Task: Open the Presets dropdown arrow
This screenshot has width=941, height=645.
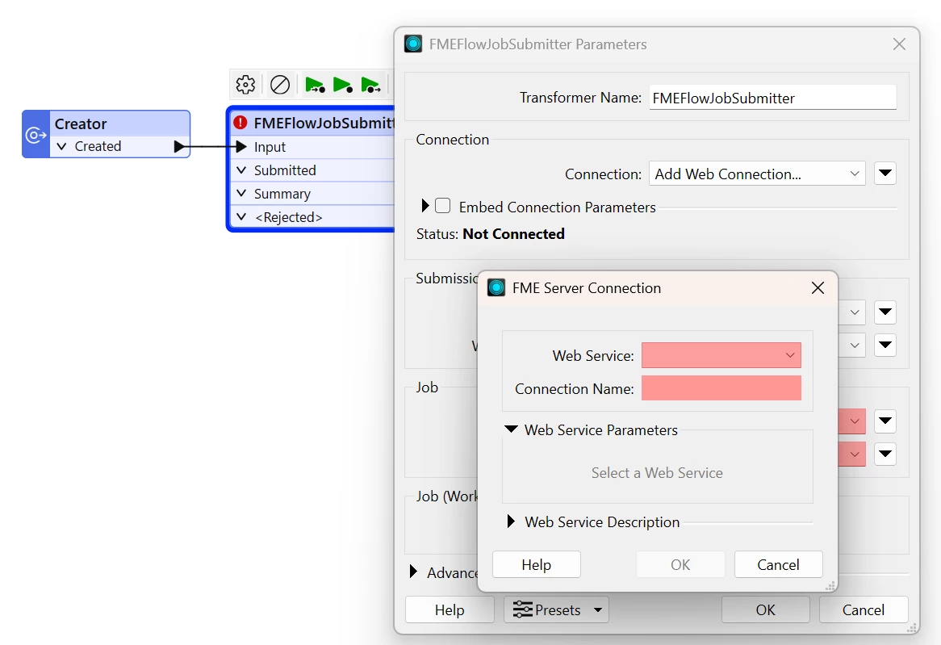Action: (x=598, y=610)
